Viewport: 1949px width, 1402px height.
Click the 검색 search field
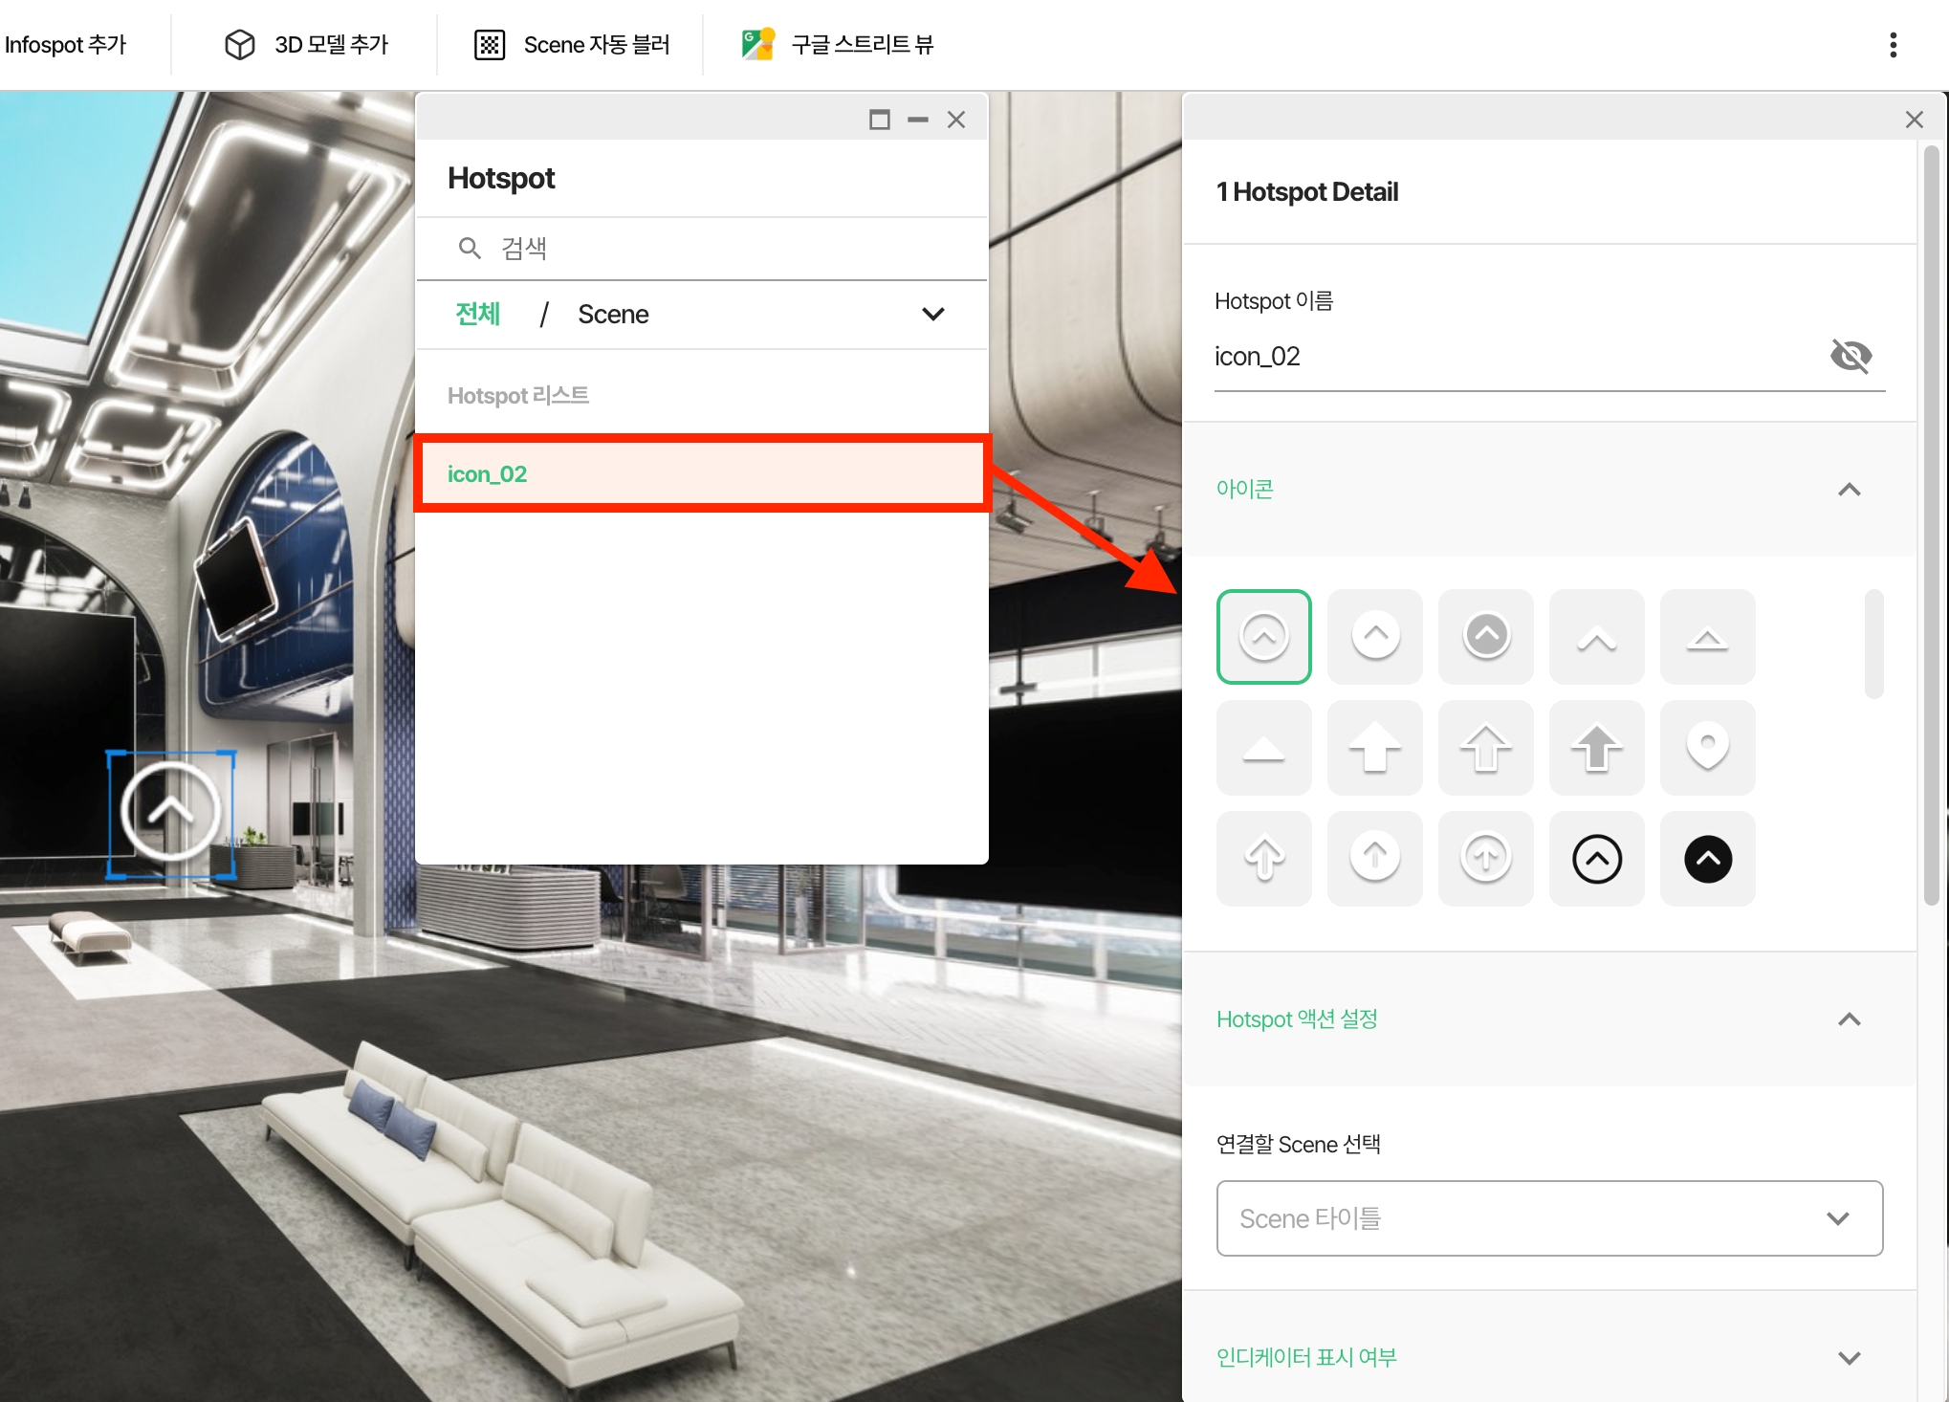pos(702,249)
